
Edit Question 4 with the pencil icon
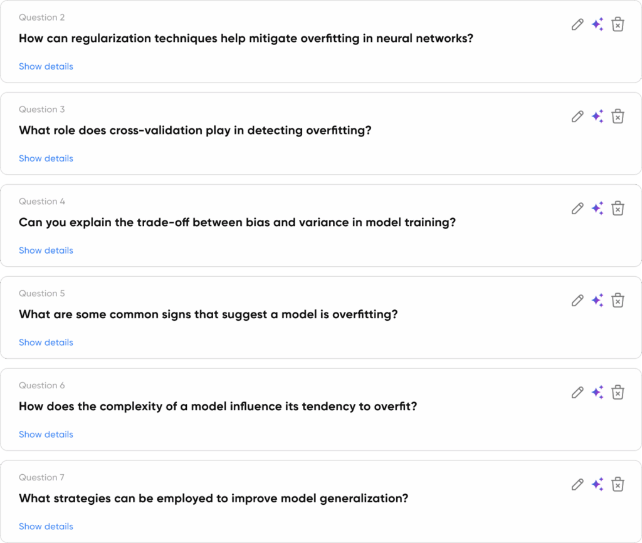(x=577, y=209)
